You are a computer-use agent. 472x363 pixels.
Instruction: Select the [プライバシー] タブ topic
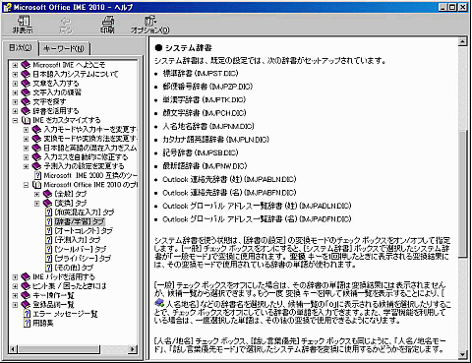tap(83, 259)
